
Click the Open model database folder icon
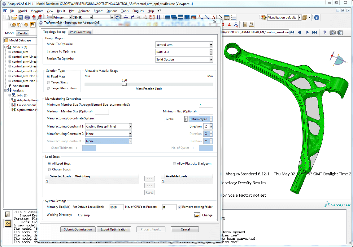coord(14,17)
